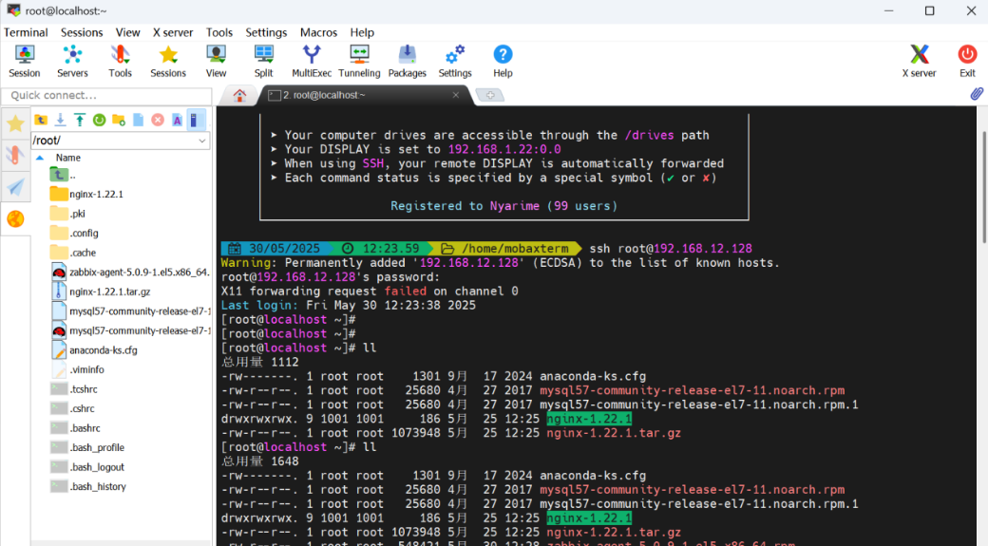The image size is (988, 546).
Task: Close the root@localhost terminal tab
Action: (x=456, y=95)
